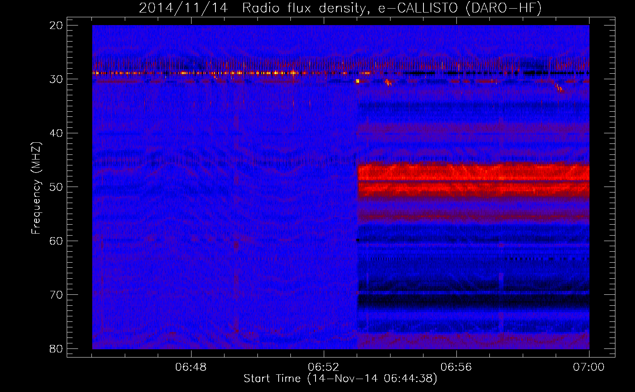Click the 20 frequency tick label
Viewport: 635px width, 392px height.
(57, 25)
